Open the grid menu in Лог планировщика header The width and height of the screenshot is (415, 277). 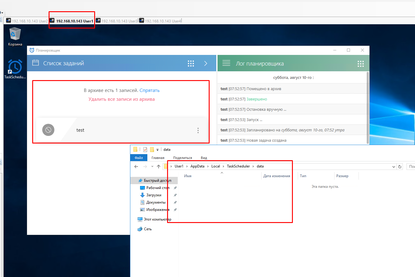click(x=361, y=64)
